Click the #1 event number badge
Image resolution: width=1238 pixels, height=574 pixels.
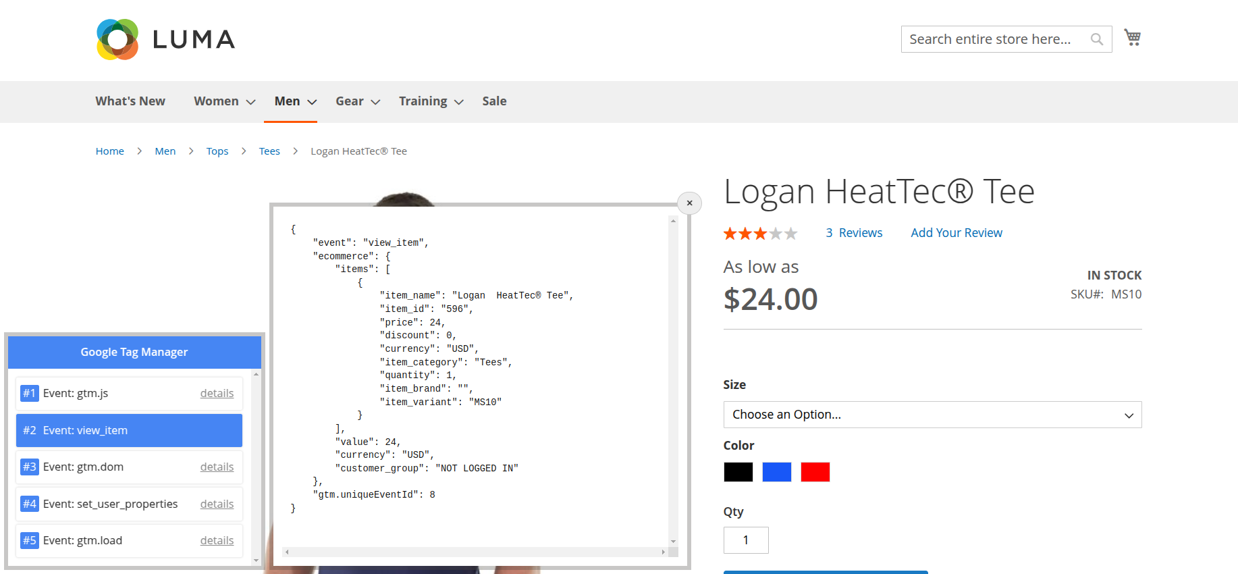[29, 393]
